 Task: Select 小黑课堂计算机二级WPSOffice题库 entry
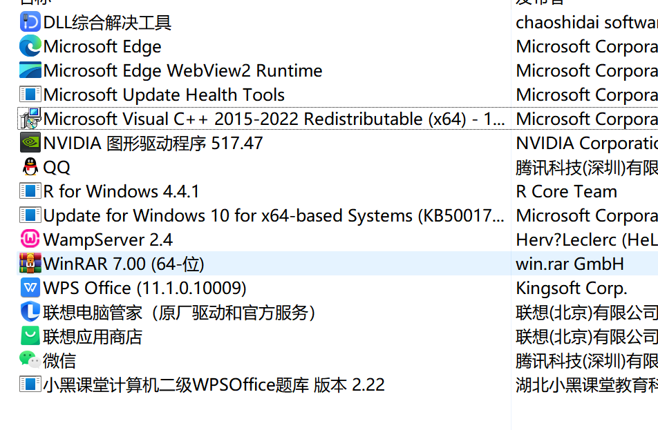pos(214,384)
